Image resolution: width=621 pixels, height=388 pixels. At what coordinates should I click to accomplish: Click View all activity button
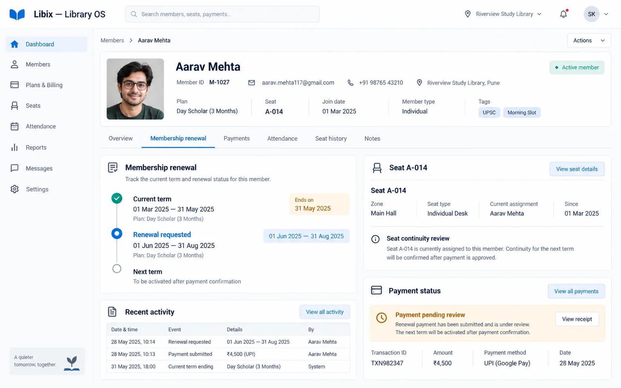click(x=325, y=312)
